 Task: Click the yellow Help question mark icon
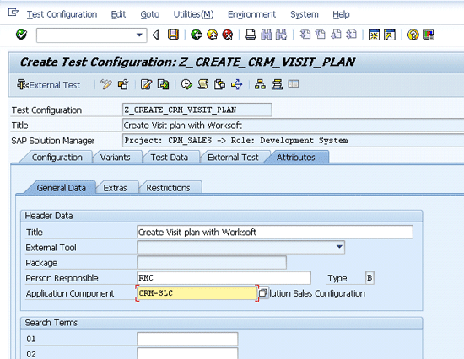click(x=413, y=35)
